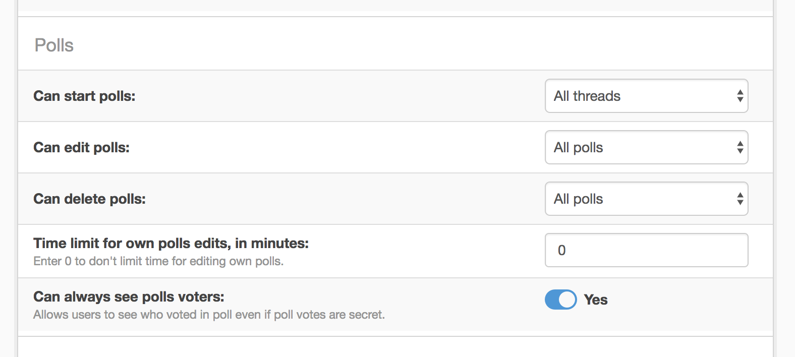This screenshot has width=795, height=357.
Task: Click the empty panel below the voters row
Action: tap(395, 348)
